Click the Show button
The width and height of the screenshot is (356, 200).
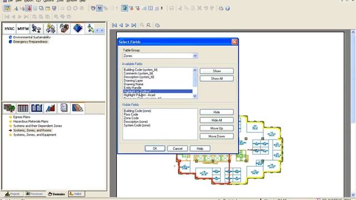click(x=216, y=71)
